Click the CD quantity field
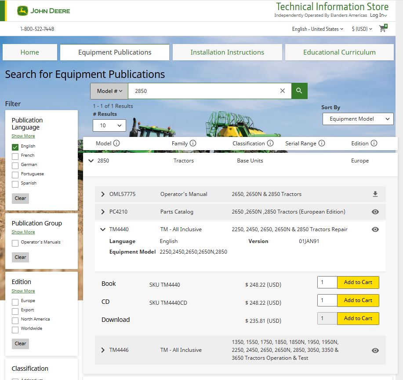 327,300
